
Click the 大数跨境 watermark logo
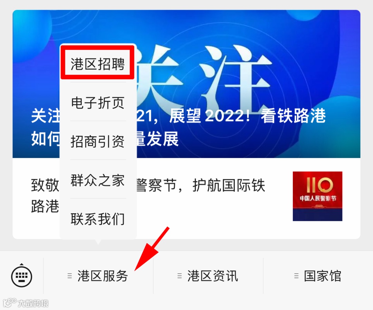pyautogui.click(x=26, y=303)
